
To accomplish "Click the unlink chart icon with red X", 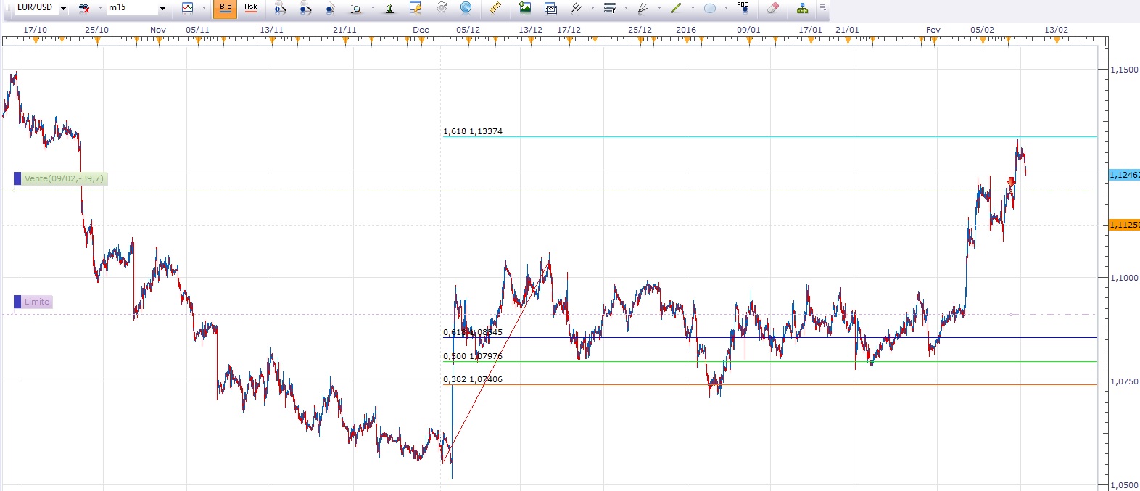I will 84,8.
